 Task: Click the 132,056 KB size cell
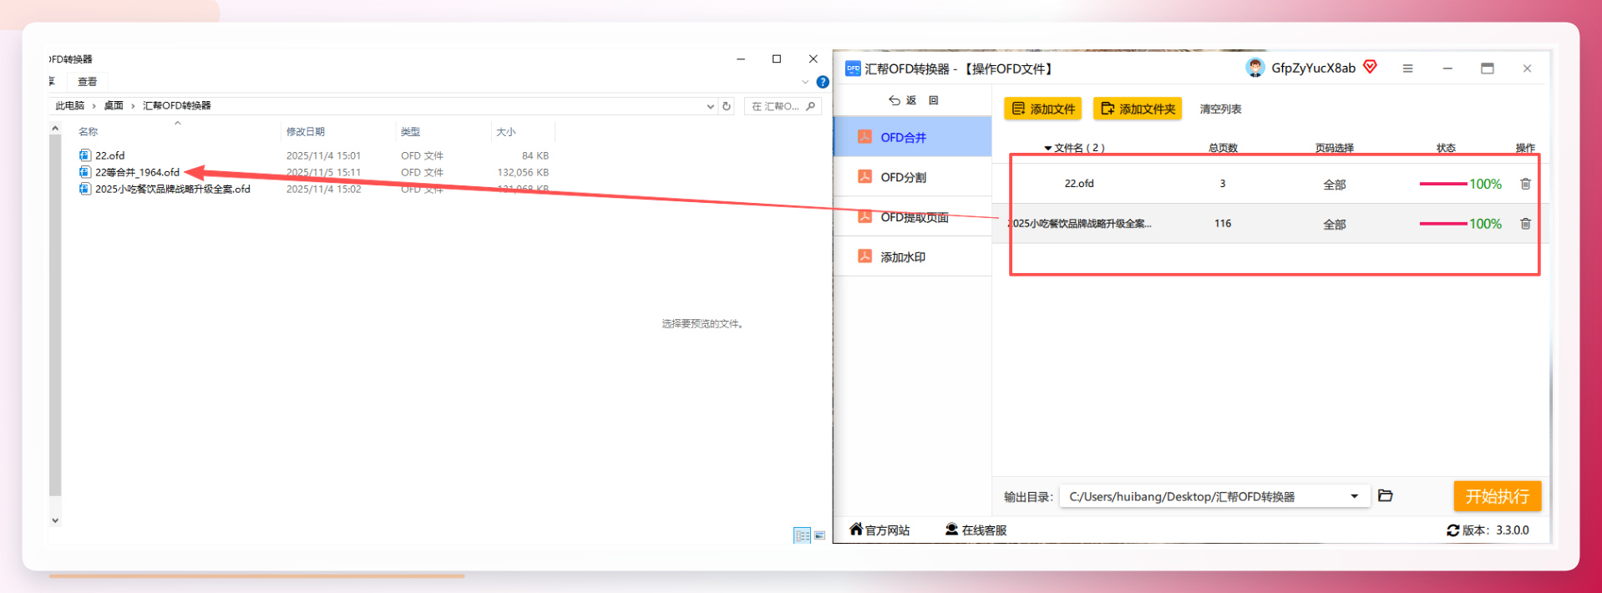(x=523, y=172)
